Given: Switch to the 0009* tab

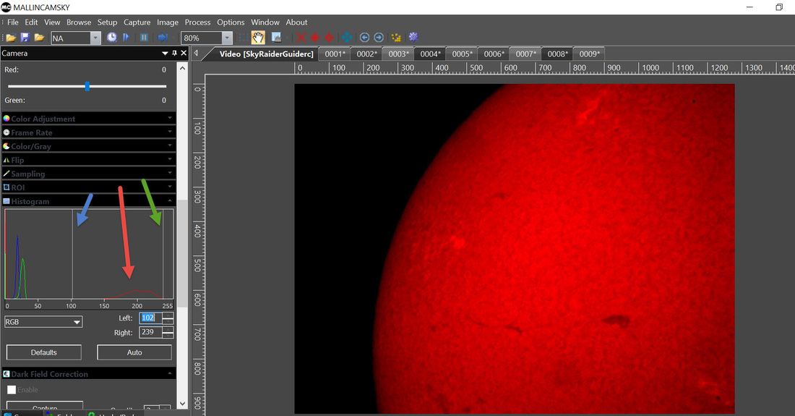Looking at the screenshot, I should (589, 54).
